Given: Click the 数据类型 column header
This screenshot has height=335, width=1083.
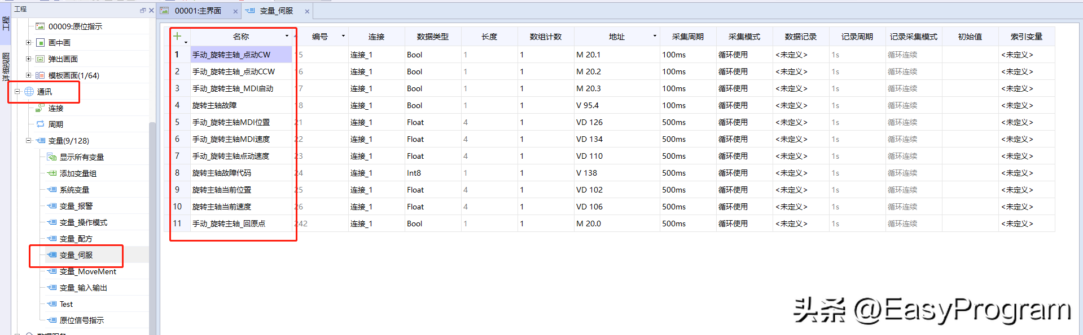Looking at the screenshot, I should 432,37.
